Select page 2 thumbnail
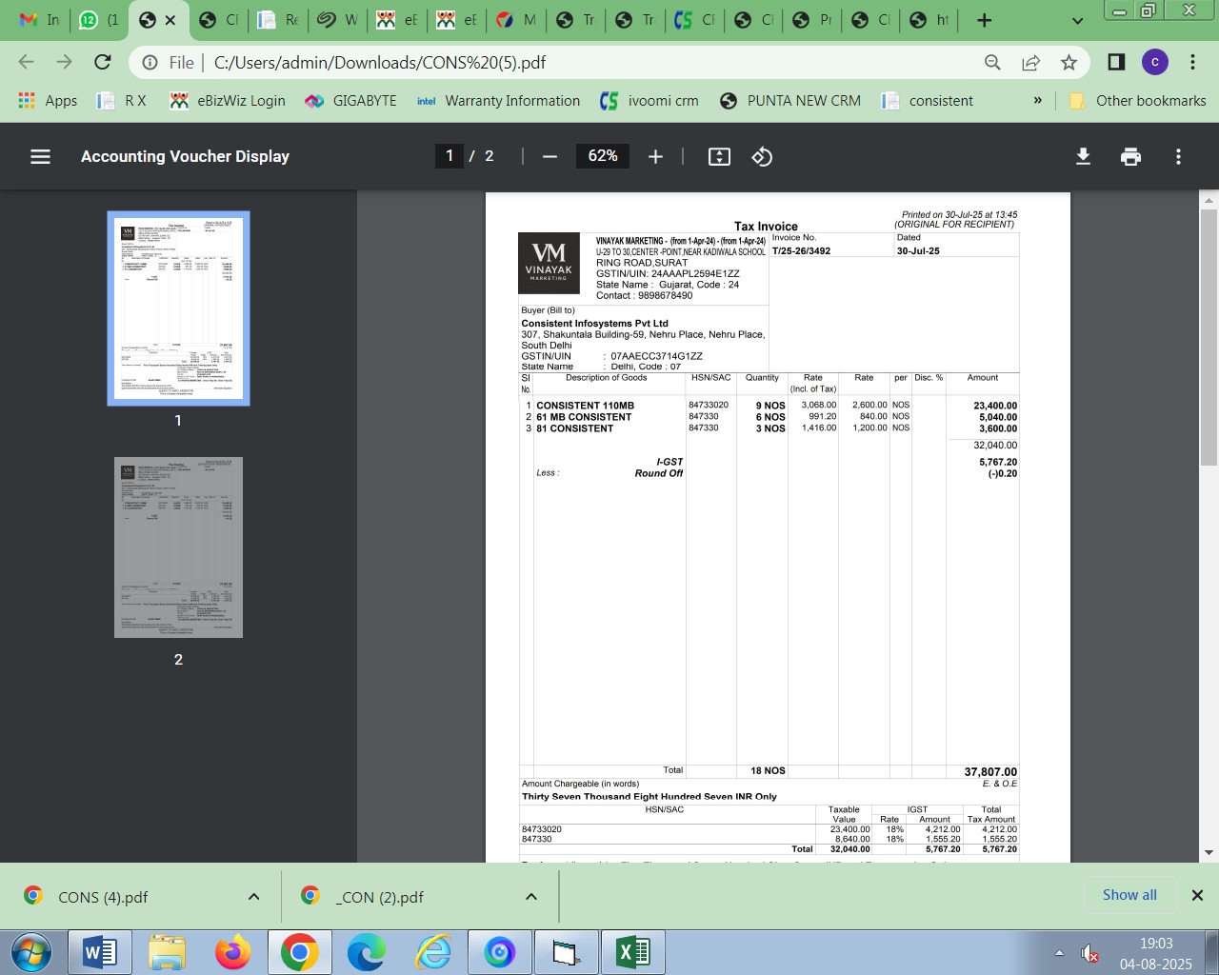The image size is (1219, 975). [x=178, y=547]
